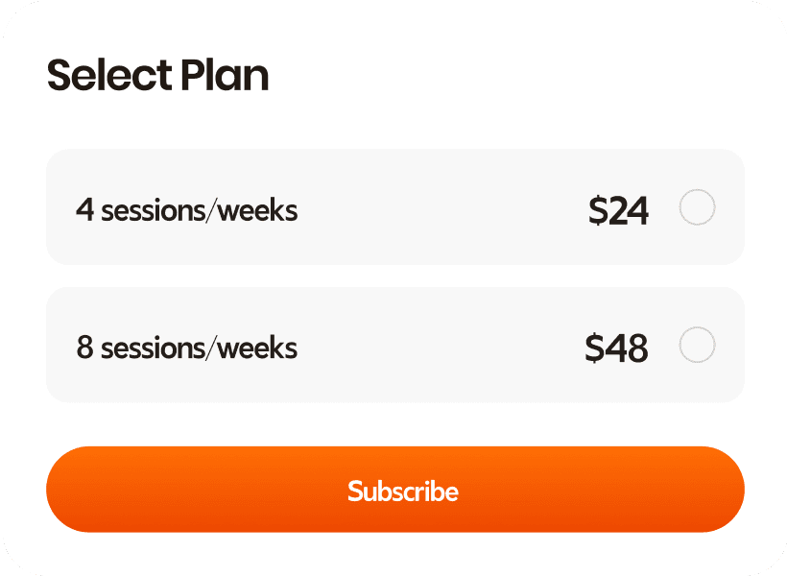This screenshot has width=787, height=576.
Task: Click the "Select Plan" heading
Action: (157, 75)
